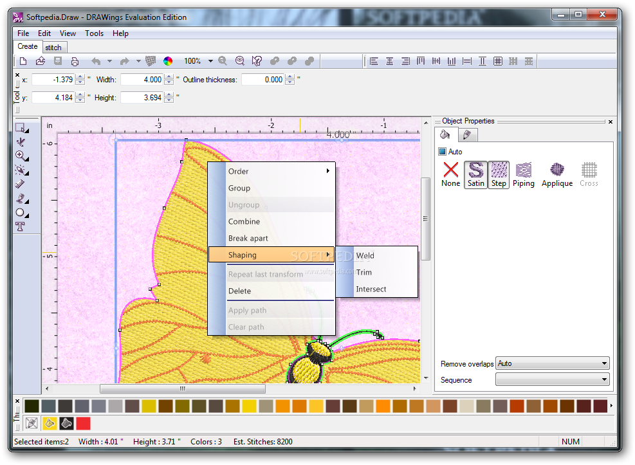Create a new document
Viewport: 635px width, 465px height.
point(23,61)
